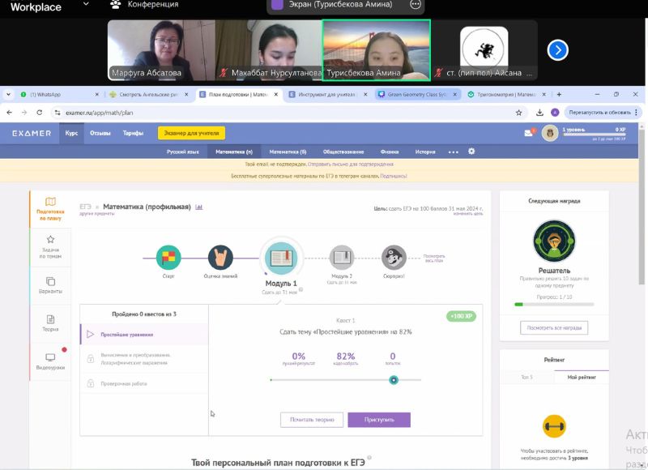This screenshot has width=648, height=470.
Task: Click the purple Приступить button
Action: tap(379, 420)
